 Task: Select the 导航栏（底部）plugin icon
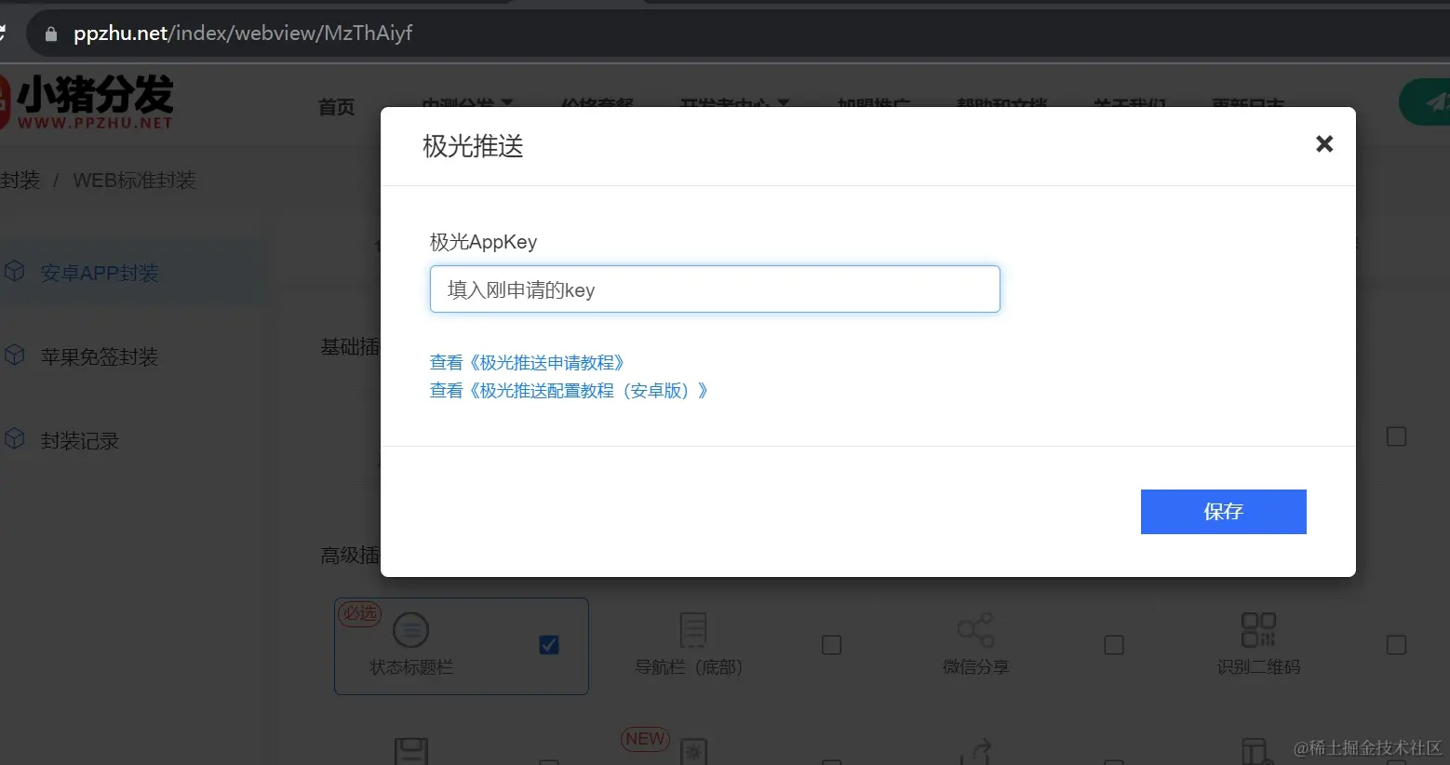tap(692, 628)
